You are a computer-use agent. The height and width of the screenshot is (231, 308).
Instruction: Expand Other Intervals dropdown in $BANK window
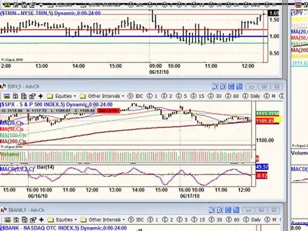coord(103,219)
